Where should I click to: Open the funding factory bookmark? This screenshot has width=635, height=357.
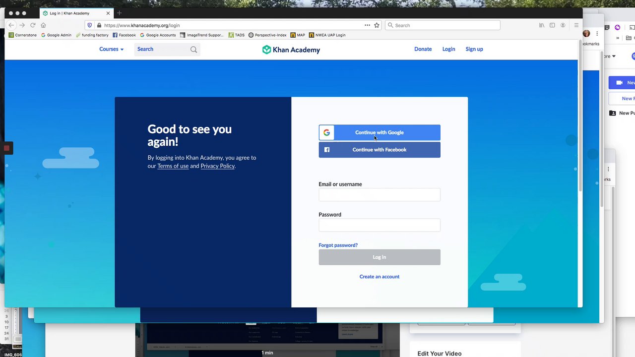pos(92,35)
